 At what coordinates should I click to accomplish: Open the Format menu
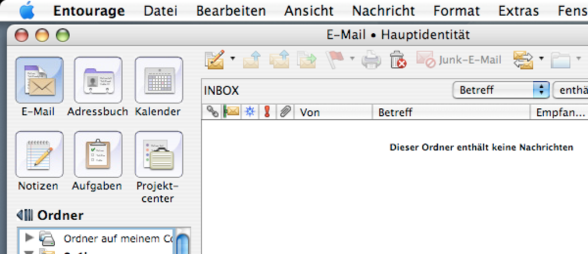[x=456, y=11]
